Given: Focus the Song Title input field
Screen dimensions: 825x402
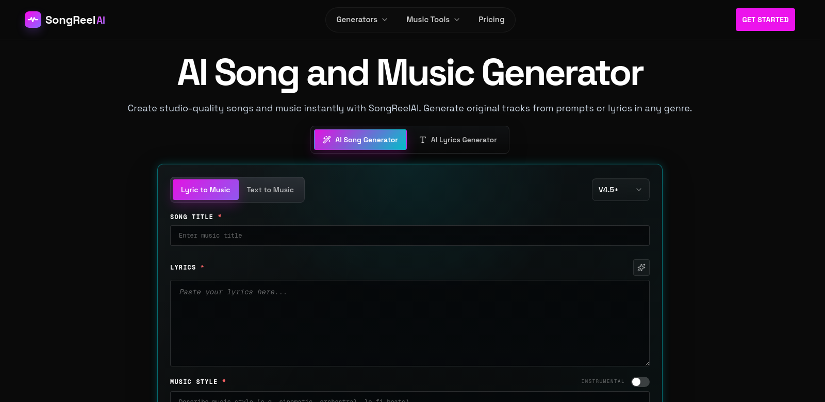Looking at the screenshot, I should [410, 236].
